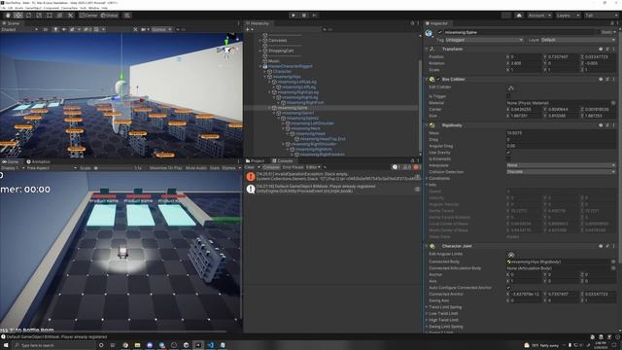Open the Collision Detection dropdown
Image resolution: width=622 pixels, height=350 pixels.
[561, 172]
